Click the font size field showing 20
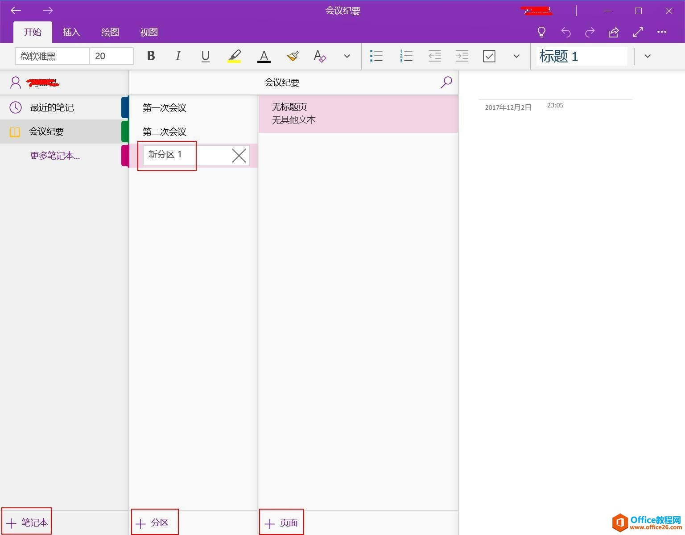This screenshot has width=685, height=535. [x=111, y=56]
